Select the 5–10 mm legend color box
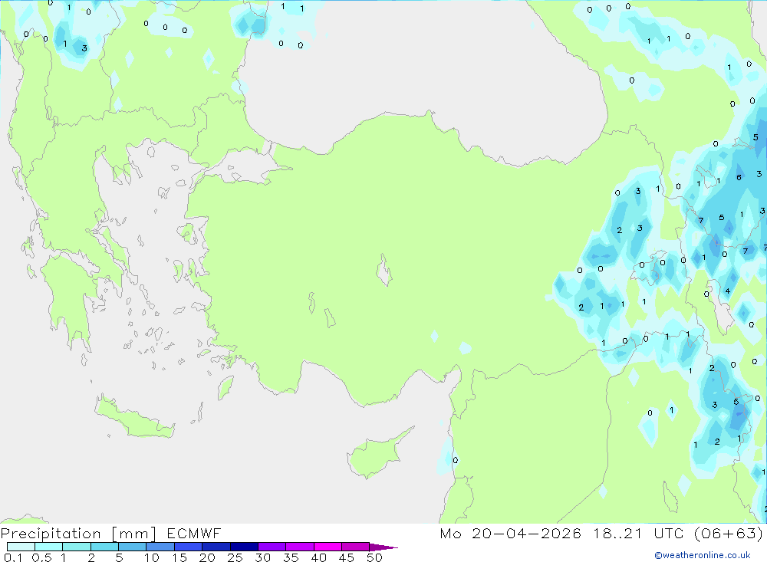Screen dimensions: 767x562 [133, 547]
